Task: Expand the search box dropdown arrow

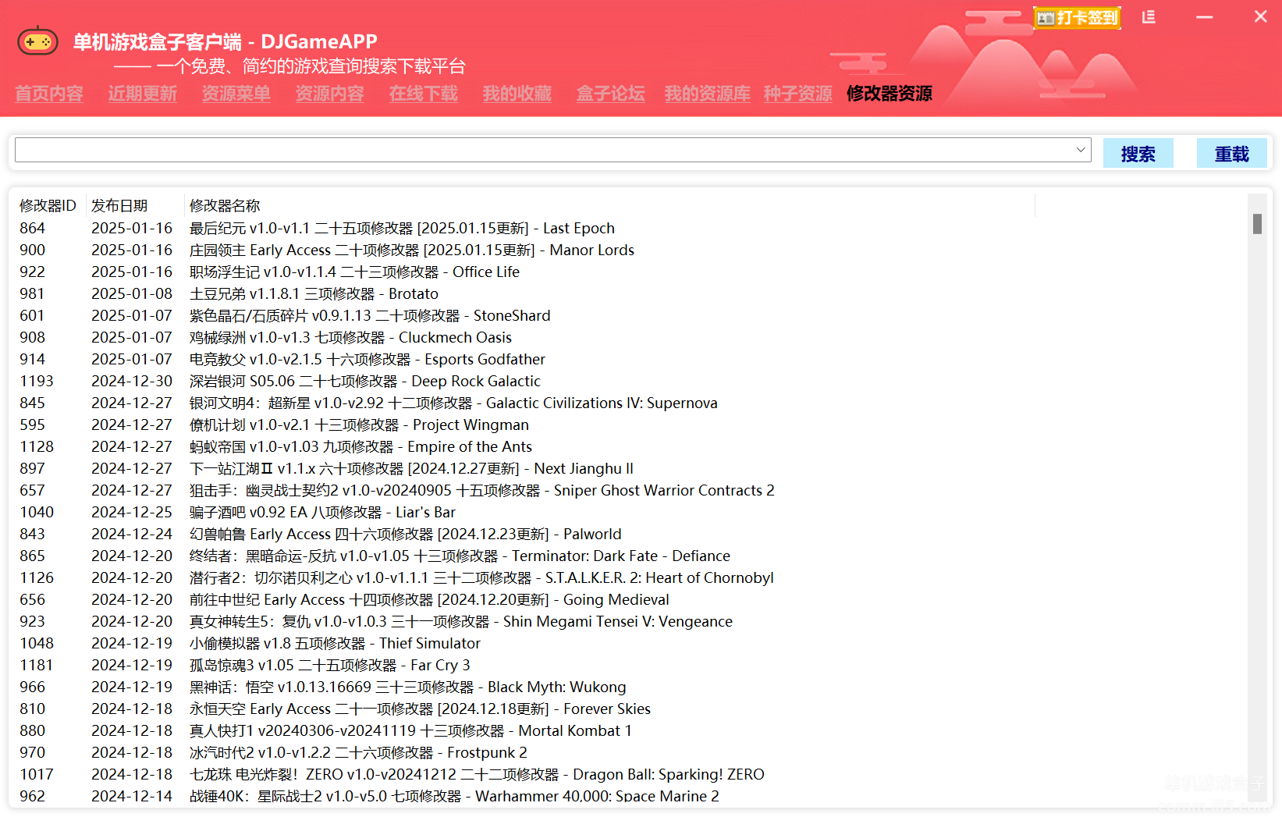Action: [1081, 150]
